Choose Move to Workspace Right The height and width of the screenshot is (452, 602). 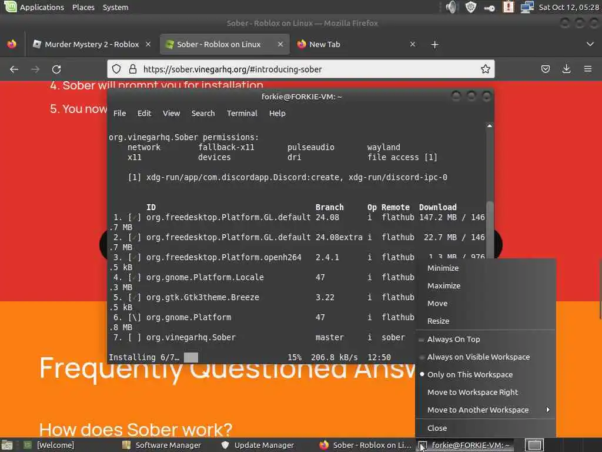point(486,393)
